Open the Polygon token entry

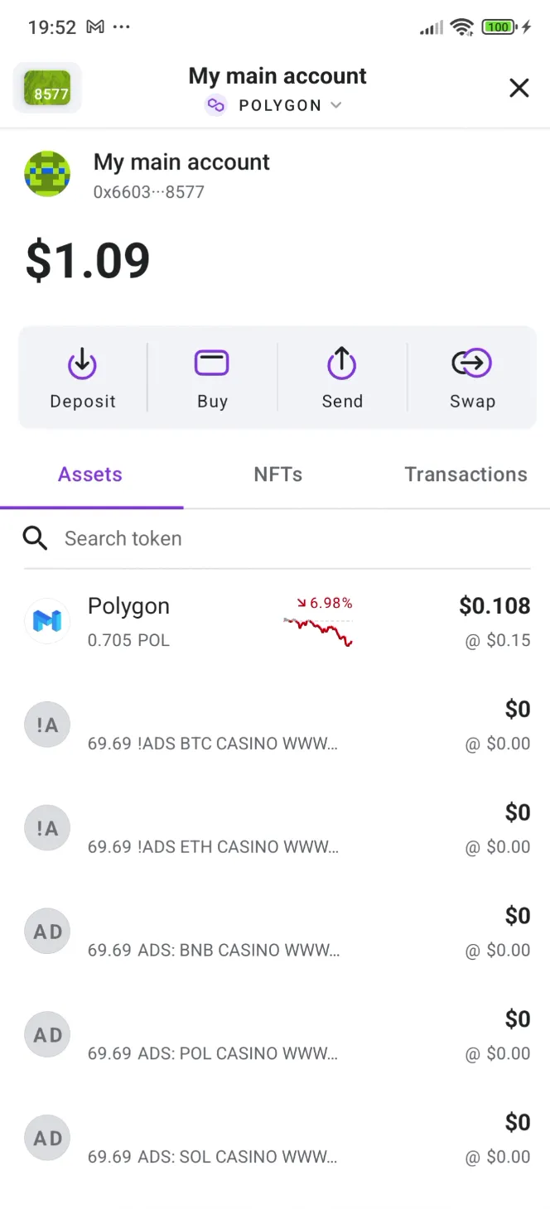pyautogui.click(x=207, y=621)
